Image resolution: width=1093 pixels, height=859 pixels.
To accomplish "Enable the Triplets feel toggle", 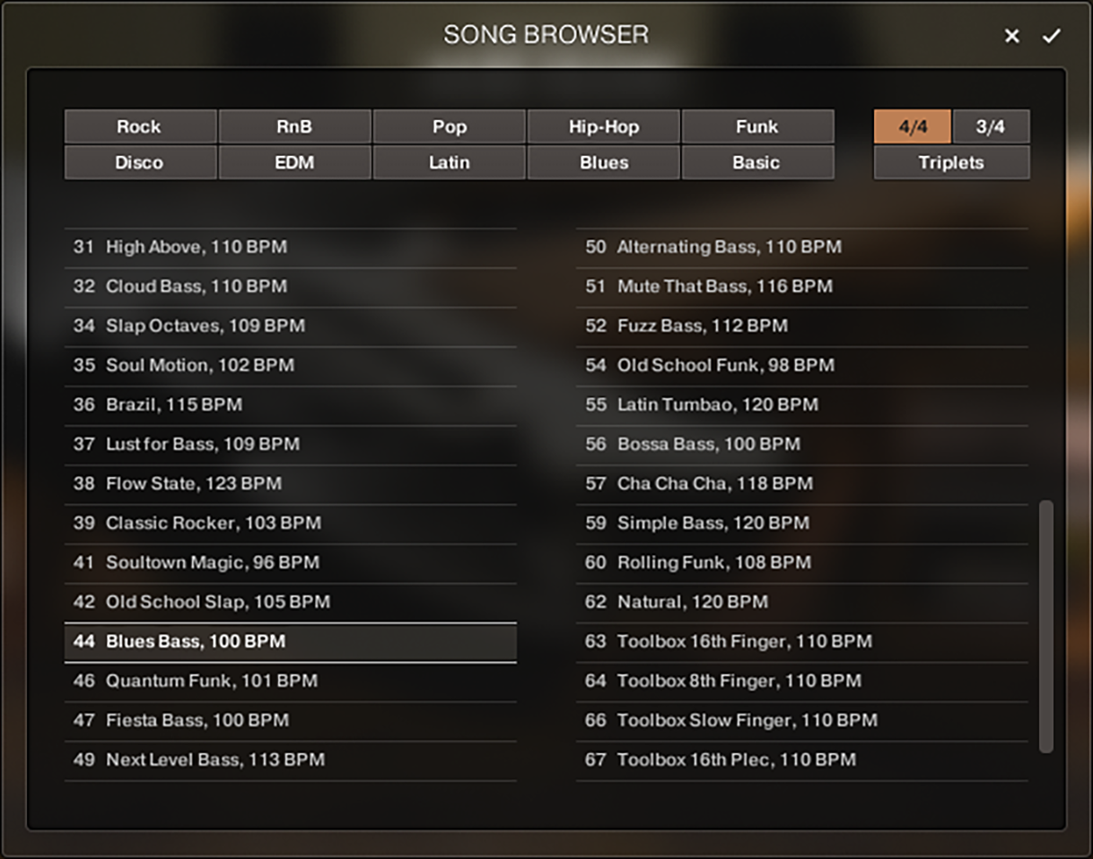I will [951, 162].
